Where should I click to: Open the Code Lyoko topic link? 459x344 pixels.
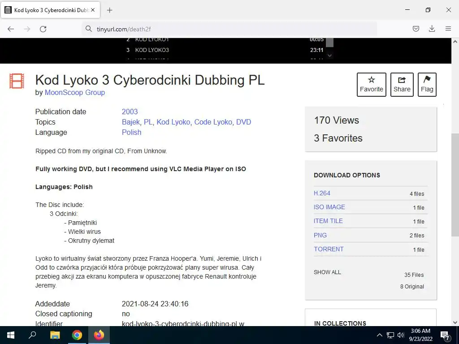coord(213,122)
